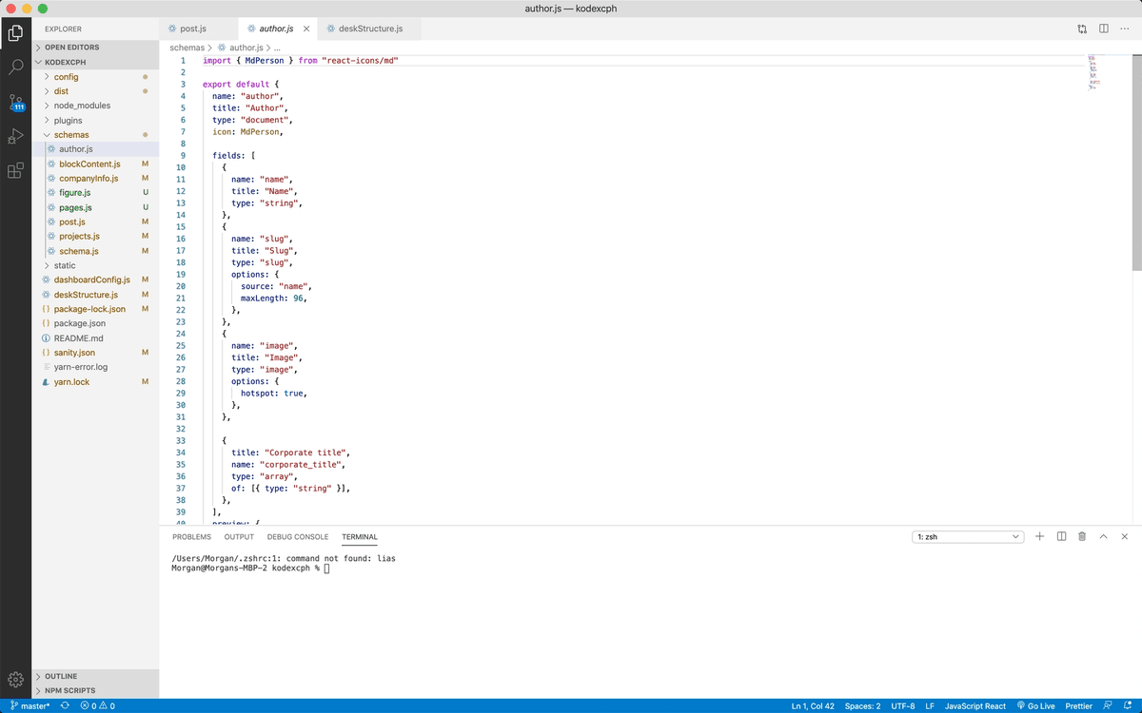Image resolution: width=1142 pixels, height=713 pixels.
Task: Click Go Live in the status bar
Action: pos(1035,706)
